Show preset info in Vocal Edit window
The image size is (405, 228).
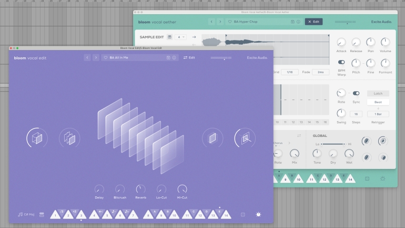tap(174, 57)
